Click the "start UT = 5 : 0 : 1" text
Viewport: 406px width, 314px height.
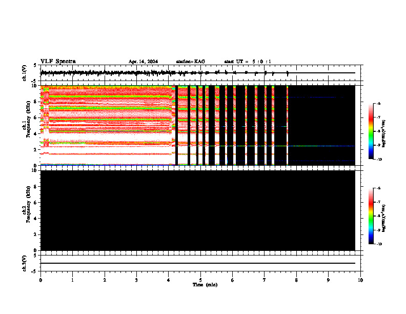tap(248, 62)
